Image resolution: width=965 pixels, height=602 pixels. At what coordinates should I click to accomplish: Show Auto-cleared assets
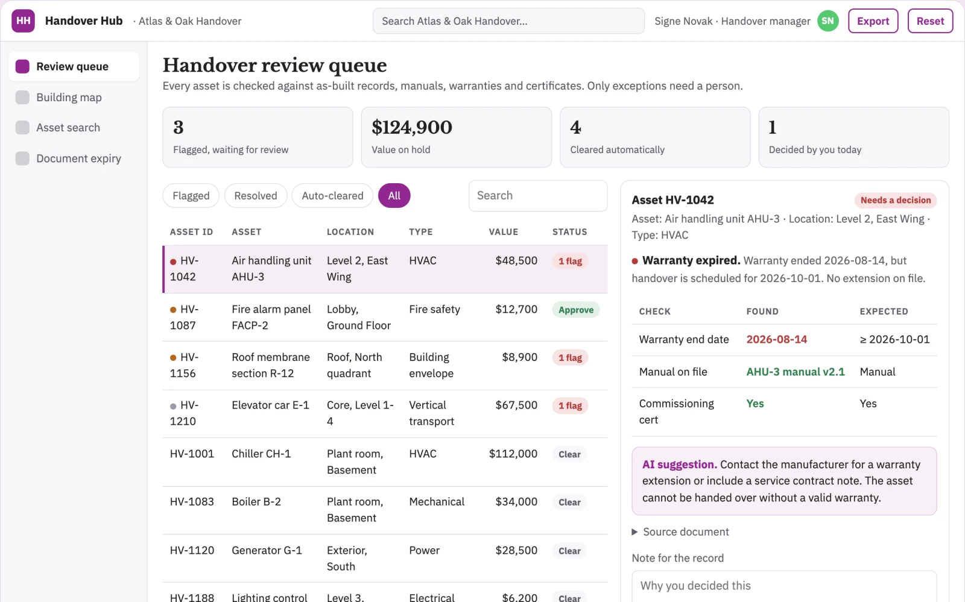332,196
